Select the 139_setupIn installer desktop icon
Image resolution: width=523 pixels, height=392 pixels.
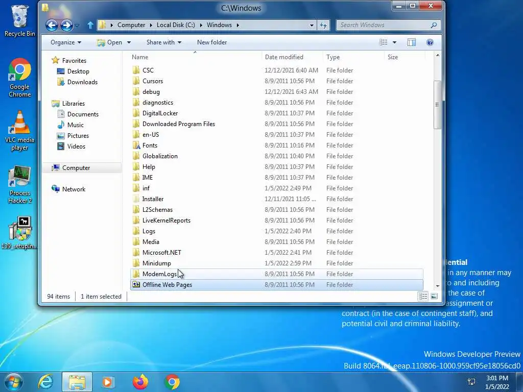tap(20, 233)
